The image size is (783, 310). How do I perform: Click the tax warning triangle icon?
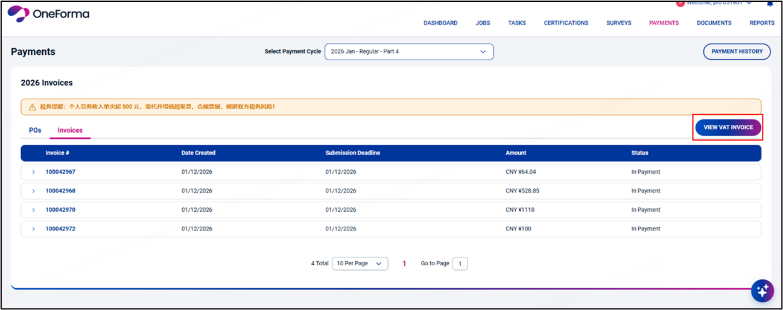point(32,107)
